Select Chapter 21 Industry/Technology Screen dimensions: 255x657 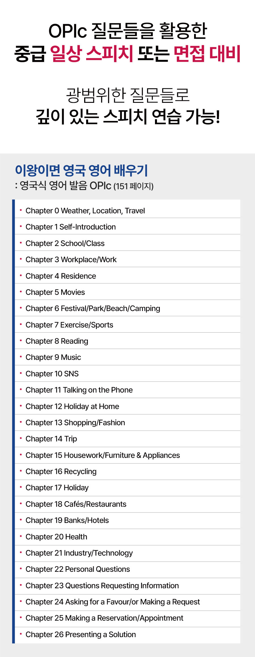click(79, 553)
